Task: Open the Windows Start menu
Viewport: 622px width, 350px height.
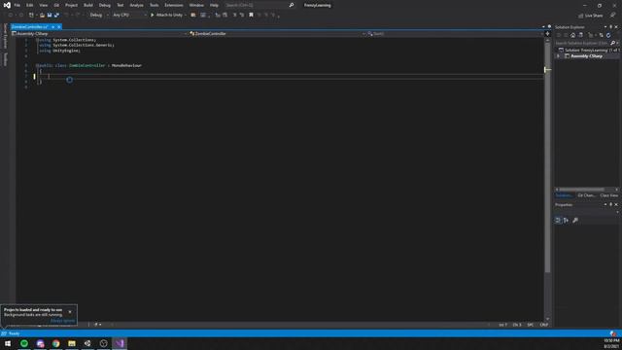Action: point(8,343)
